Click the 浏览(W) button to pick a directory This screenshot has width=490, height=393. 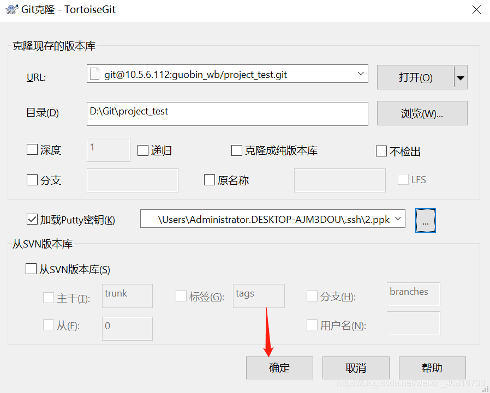pos(422,113)
